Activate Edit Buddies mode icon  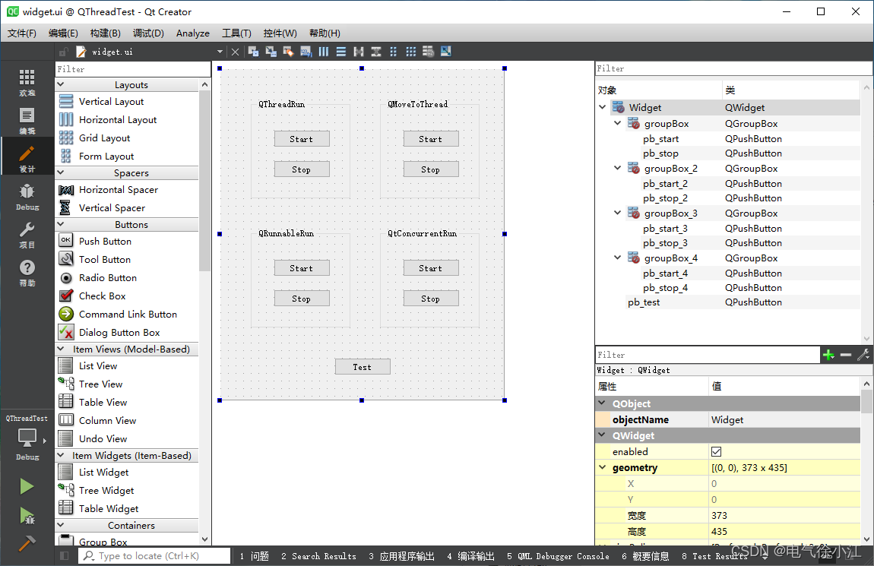(x=288, y=52)
